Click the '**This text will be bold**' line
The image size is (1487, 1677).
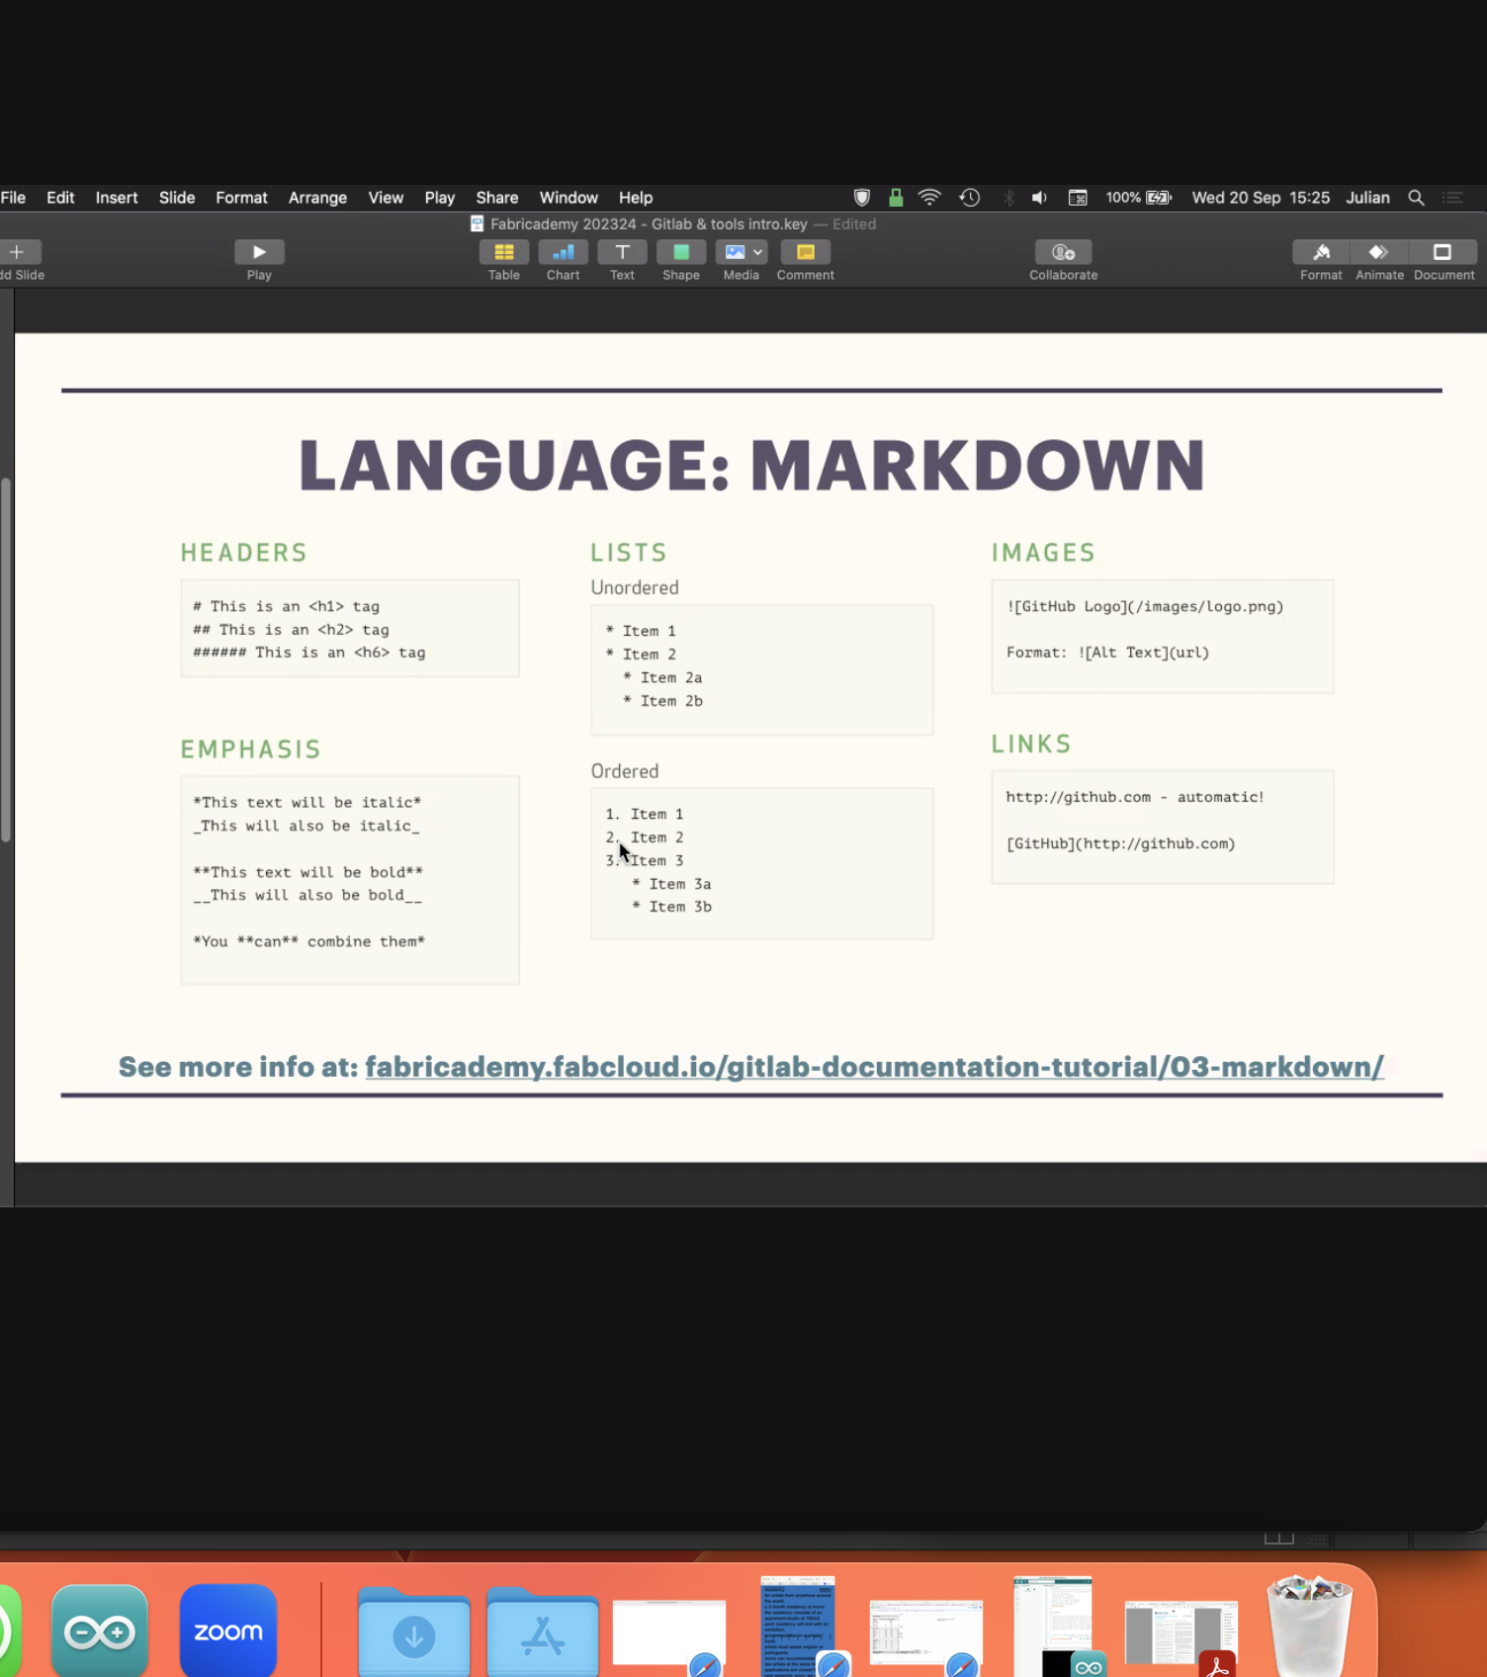pos(307,872)
